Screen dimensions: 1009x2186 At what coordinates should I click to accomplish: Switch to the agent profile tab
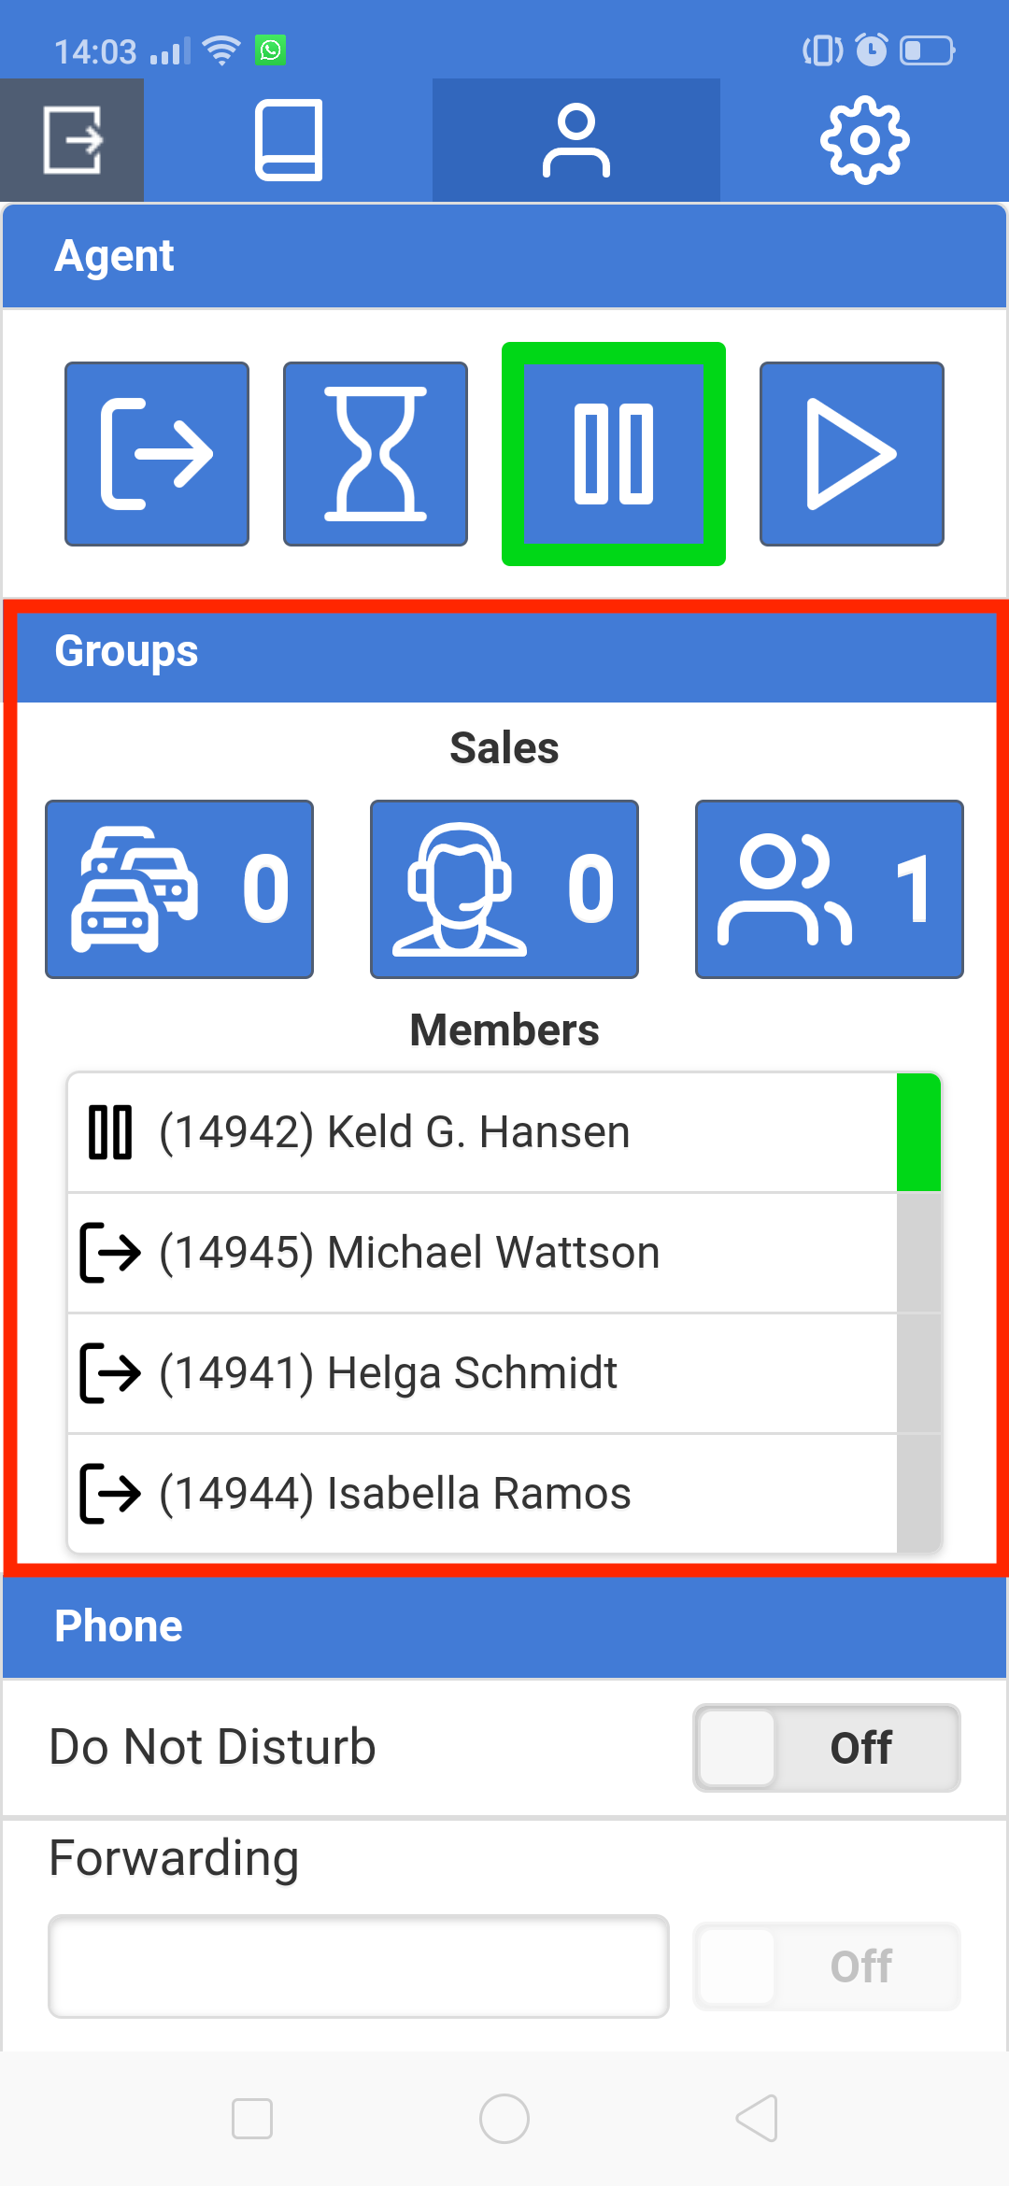(x=576, y=140)
